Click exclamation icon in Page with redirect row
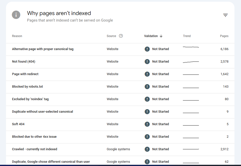Screen dimensions: 241x166 (147, 74)
